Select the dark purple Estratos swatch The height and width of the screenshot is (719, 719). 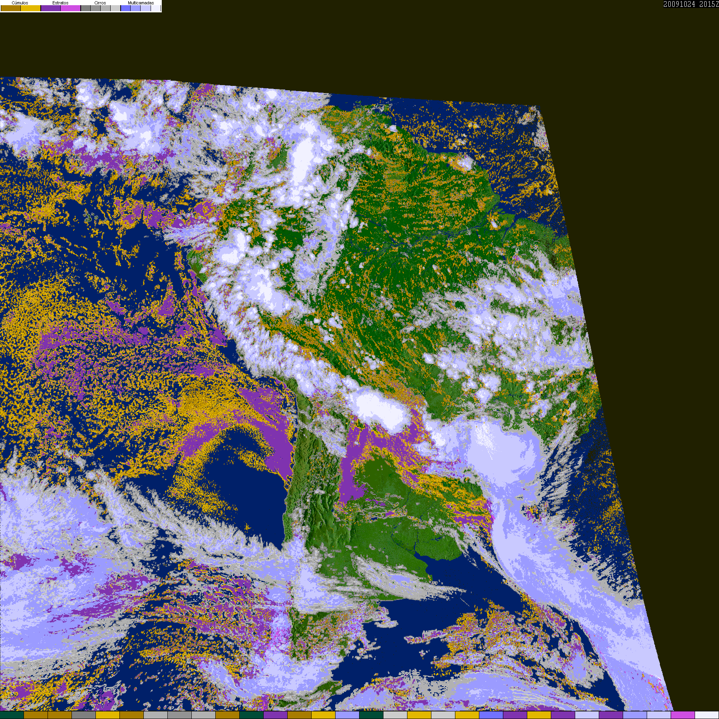pos(51,8)
